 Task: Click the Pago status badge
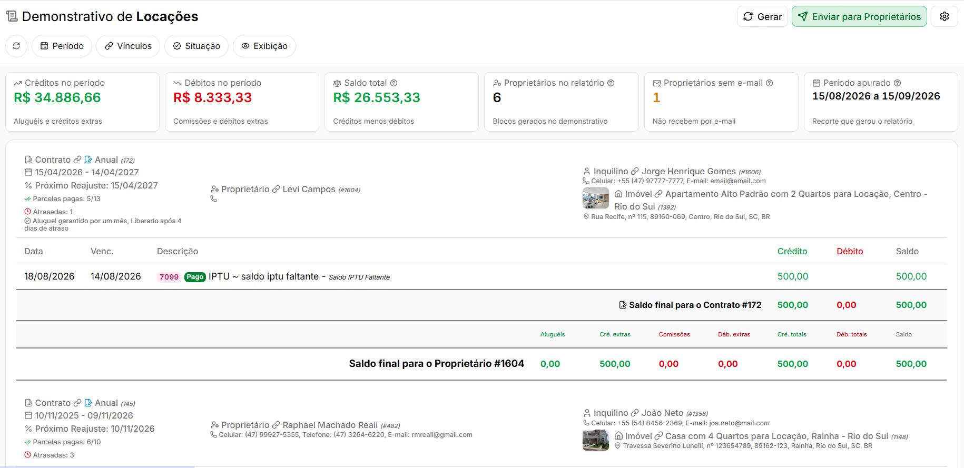pos(195,277)
